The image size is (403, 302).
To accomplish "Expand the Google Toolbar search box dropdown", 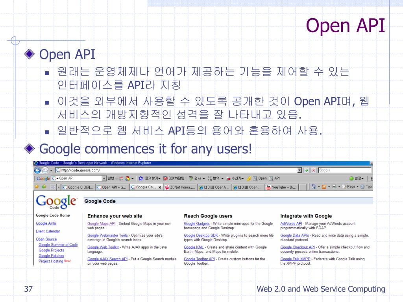I will coord(104,179).
